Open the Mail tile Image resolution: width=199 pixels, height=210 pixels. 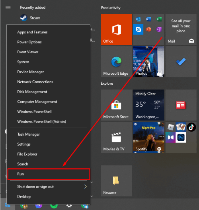pyautogui.click(x=181, y=29)
